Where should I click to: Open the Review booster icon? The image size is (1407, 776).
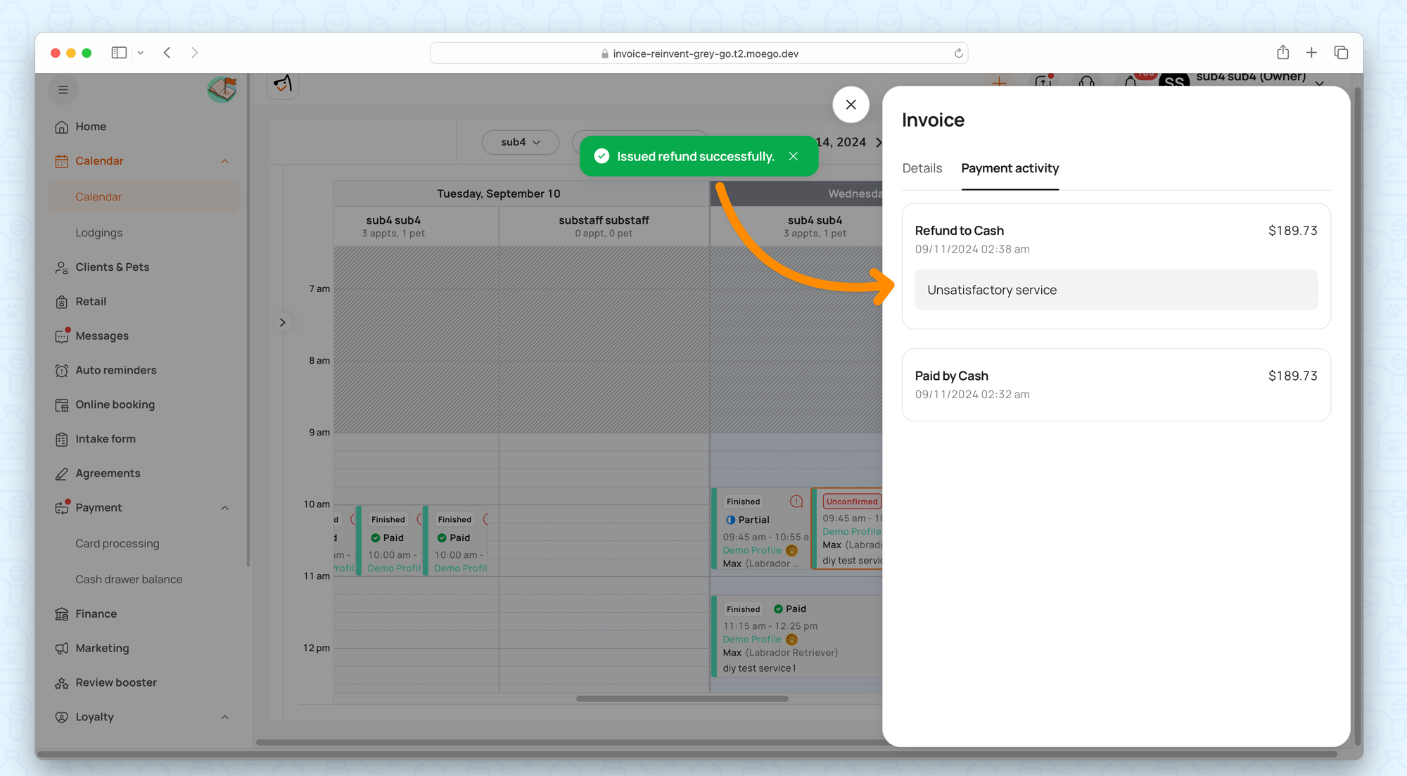(x=62, y=683)
